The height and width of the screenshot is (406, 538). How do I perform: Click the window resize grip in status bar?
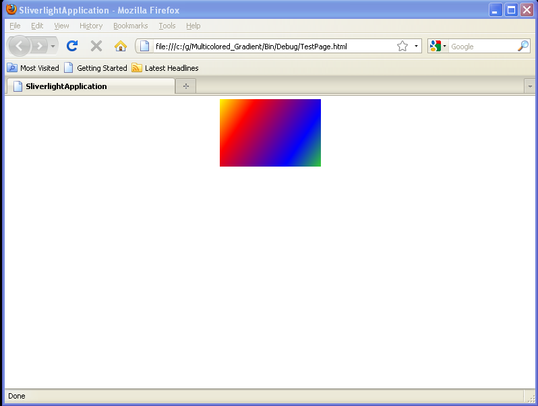click(x=531, y=397)
